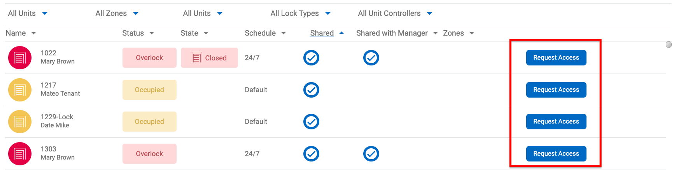The width and height of the screenshot is (674, 170).
Task: Toggle Shared with Manager check for 1022
Action: click(x=371, y=58)
